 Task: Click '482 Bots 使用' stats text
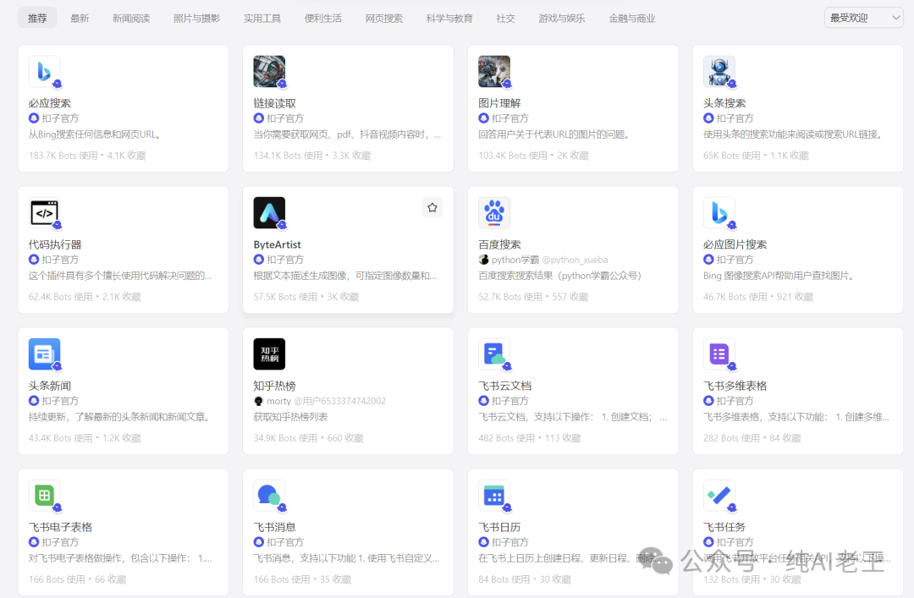pyautogui.click(x=507, y=438)
